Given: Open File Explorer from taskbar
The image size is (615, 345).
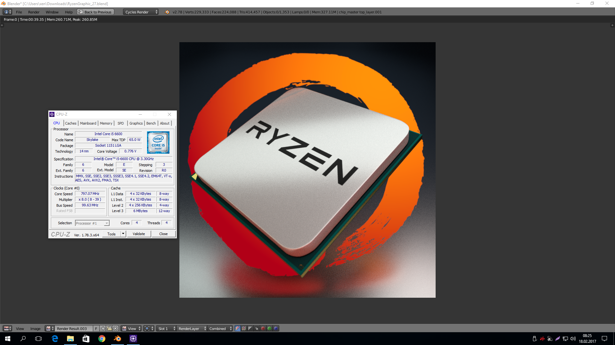Looking at the screenshot, I should click(70, 339).
